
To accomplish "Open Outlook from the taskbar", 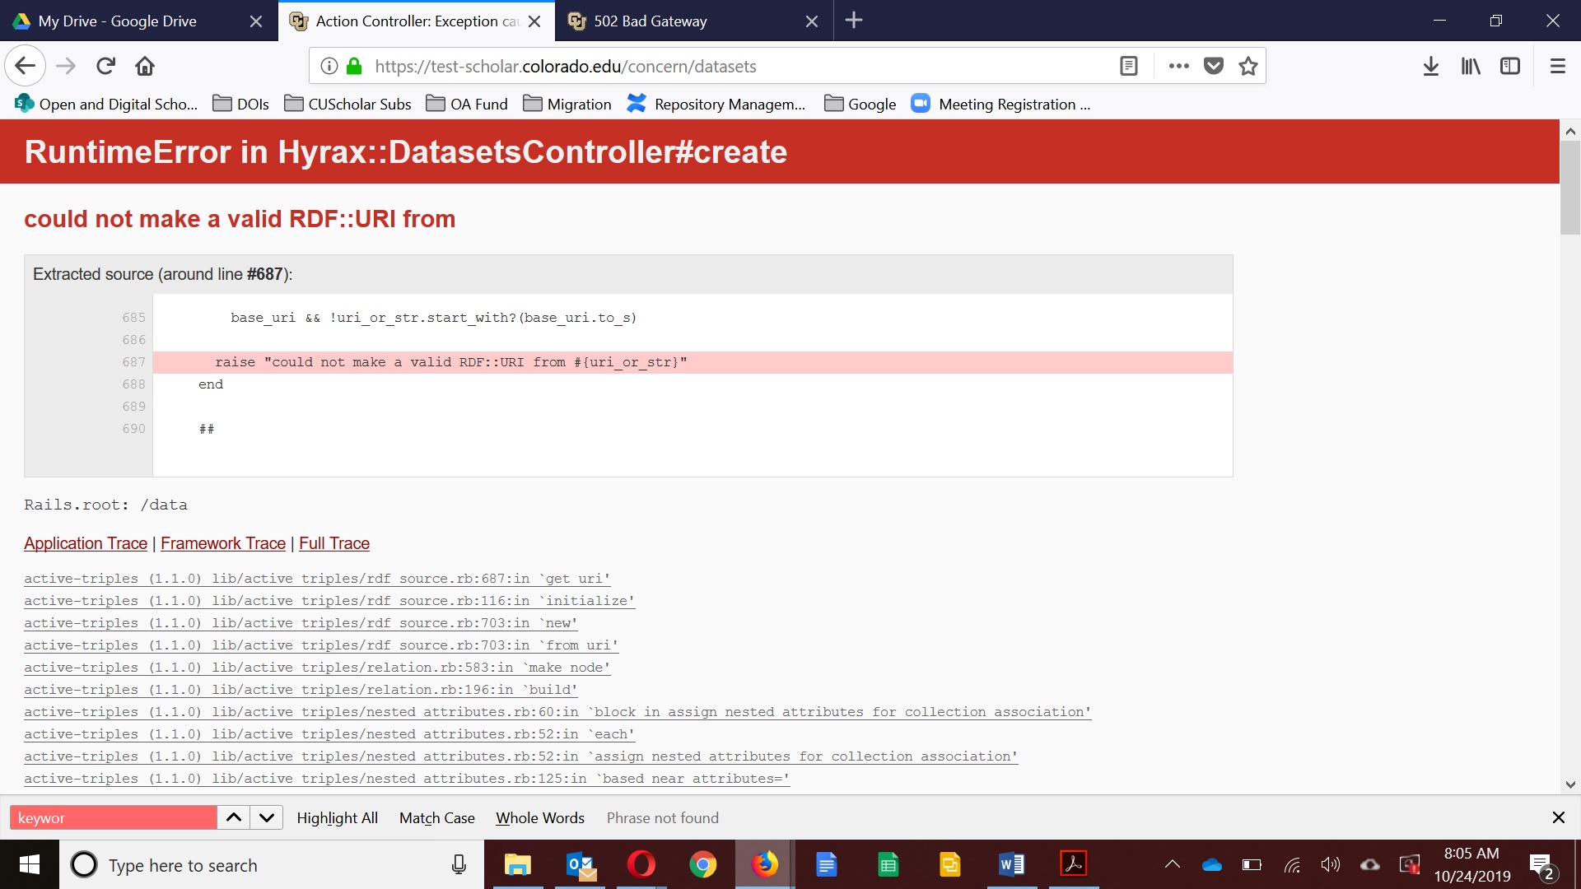I will point(581,864).
